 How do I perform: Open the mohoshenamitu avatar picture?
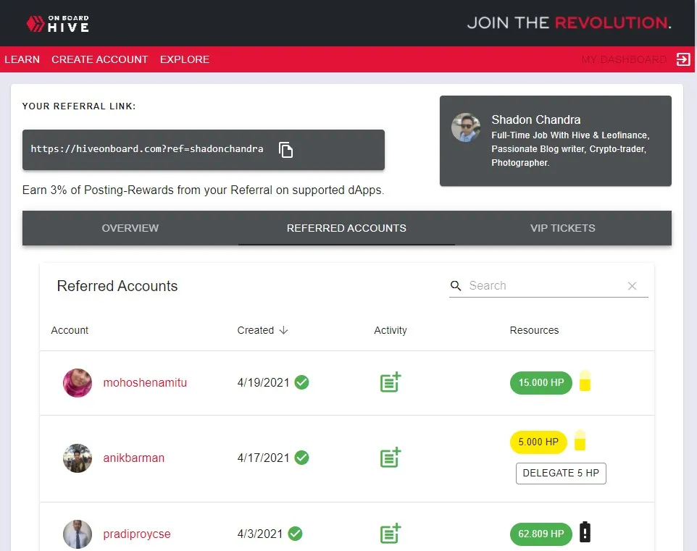[x=78, y=382]
